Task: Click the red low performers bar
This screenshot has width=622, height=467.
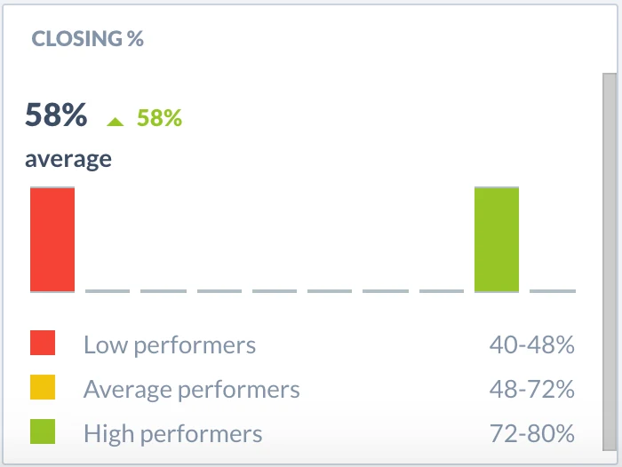Action: point(52,240)
